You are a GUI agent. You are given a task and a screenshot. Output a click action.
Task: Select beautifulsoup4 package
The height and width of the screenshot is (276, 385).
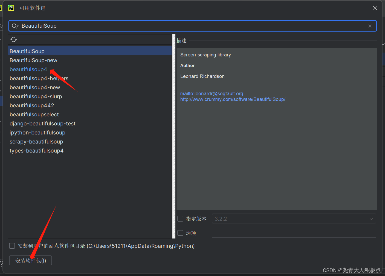(90, 69)
